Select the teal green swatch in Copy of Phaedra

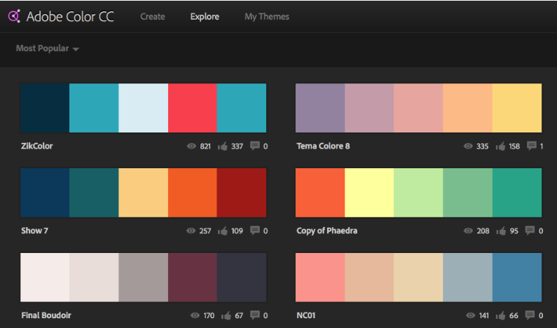click(x=517, y=193)
